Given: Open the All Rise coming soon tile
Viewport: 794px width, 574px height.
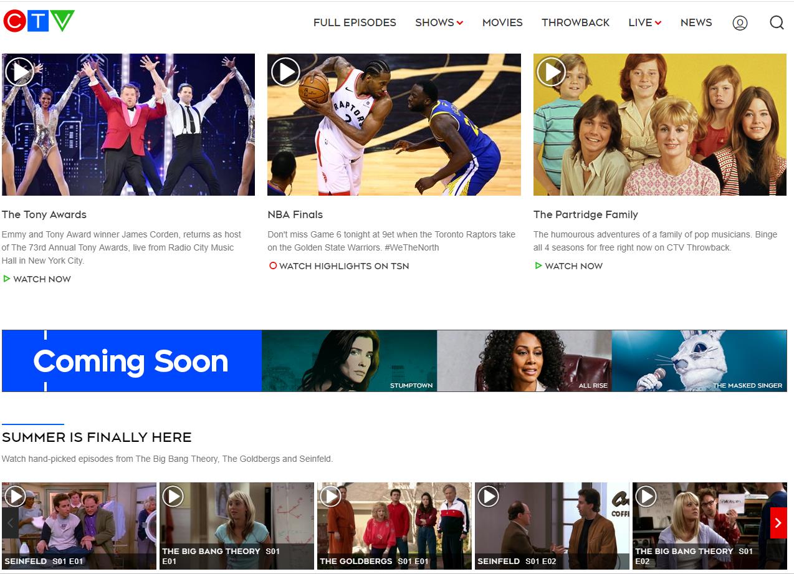Looking at the screenshot, I should (x=524, y=361).
